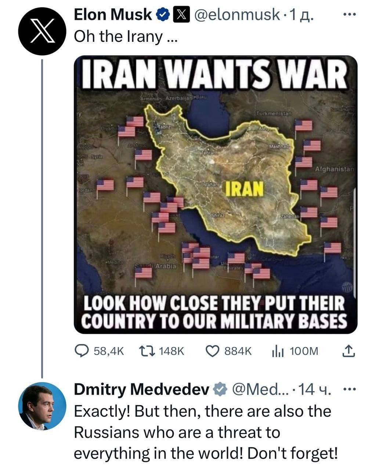Click Dmitry Medvedev's verified badge

(x=220, y=390)
